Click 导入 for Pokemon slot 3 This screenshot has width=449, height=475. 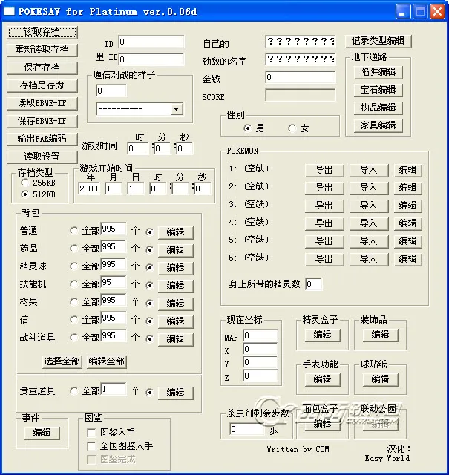pos(368,206)
